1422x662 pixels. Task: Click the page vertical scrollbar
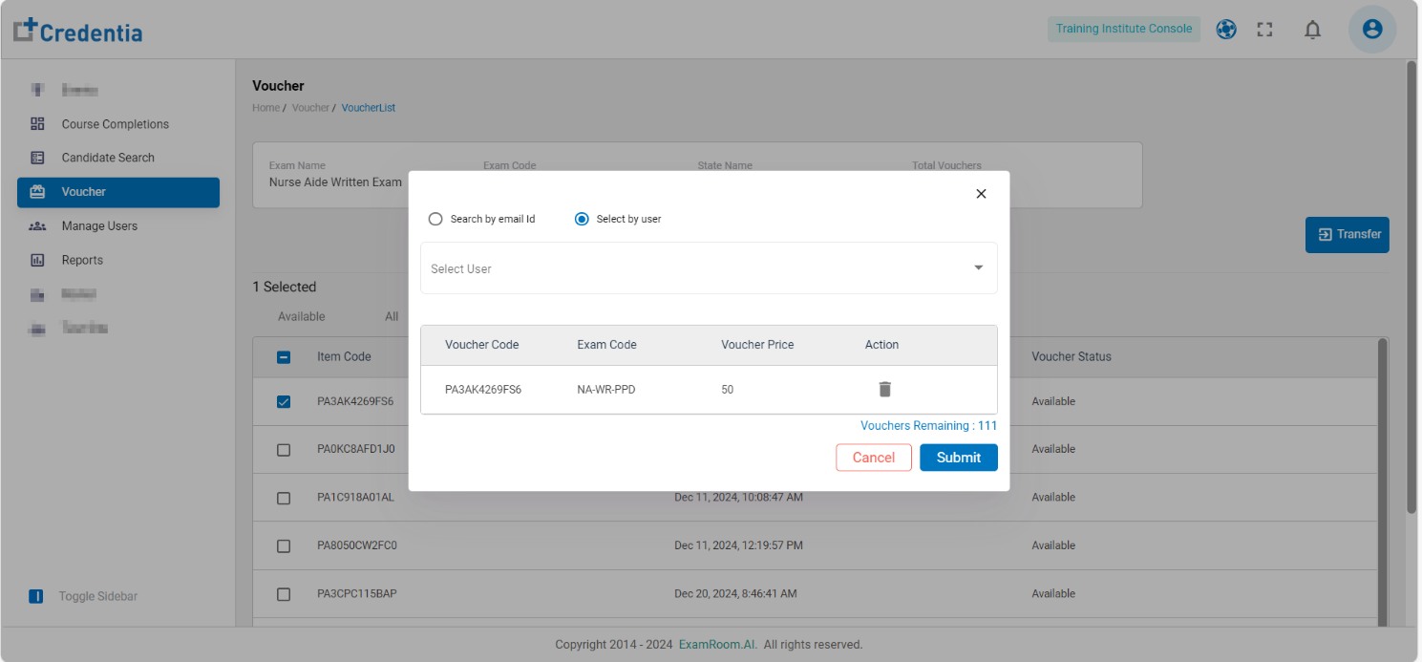(1411, 287)
